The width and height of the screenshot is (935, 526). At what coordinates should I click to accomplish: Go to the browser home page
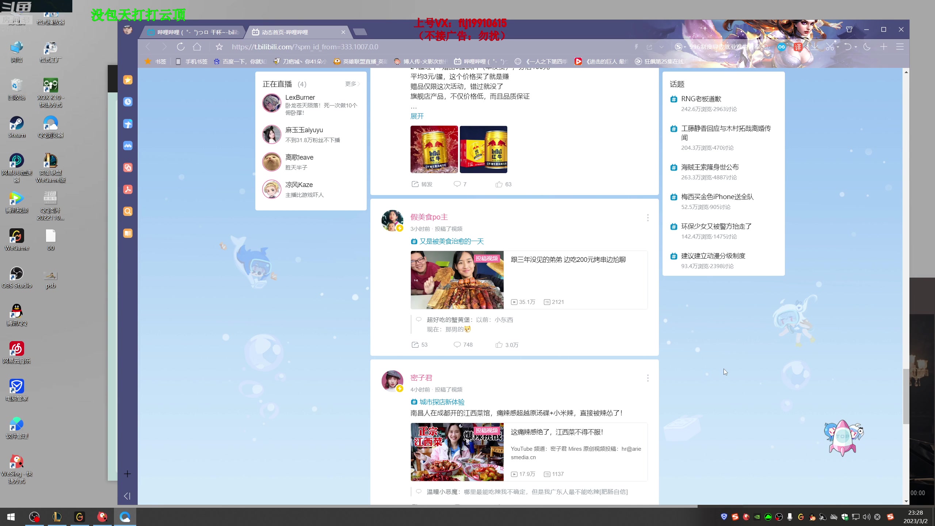point(197,47)
